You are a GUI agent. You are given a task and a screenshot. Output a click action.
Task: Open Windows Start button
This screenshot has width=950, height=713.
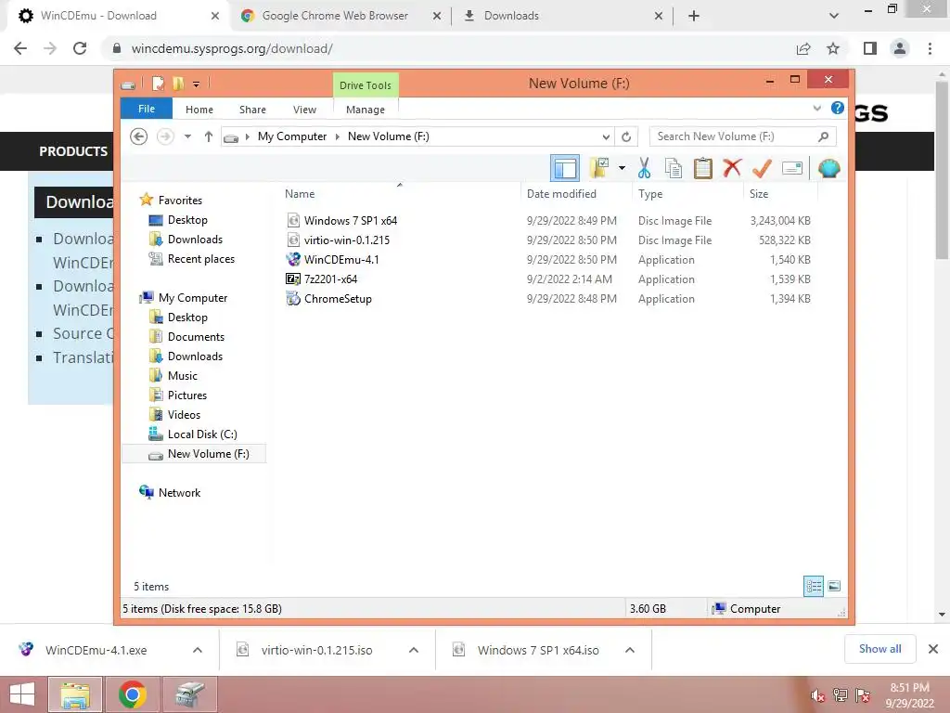click(22, 694)
